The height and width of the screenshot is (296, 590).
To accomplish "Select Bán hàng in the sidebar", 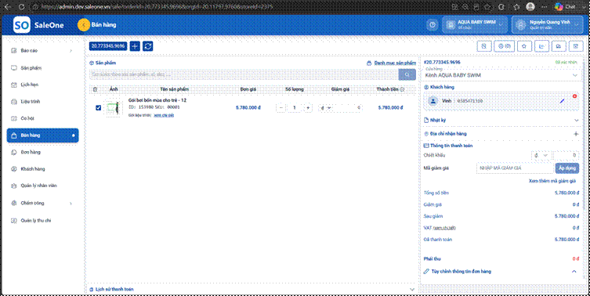I will point(42,135).
